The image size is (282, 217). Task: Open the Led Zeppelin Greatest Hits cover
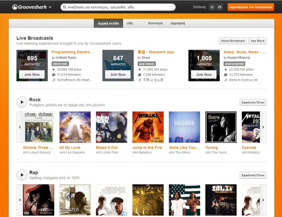[75, 127]
